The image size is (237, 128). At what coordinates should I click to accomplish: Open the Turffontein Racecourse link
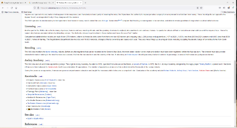(x=36, y=103)
